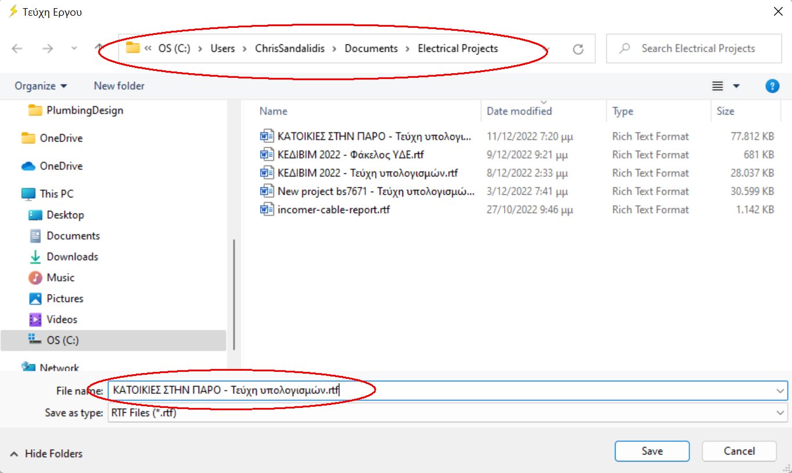Screen dimensions: 792x473
Task: Open the recent locations dropdown chevron
Action: click(74, 49)
